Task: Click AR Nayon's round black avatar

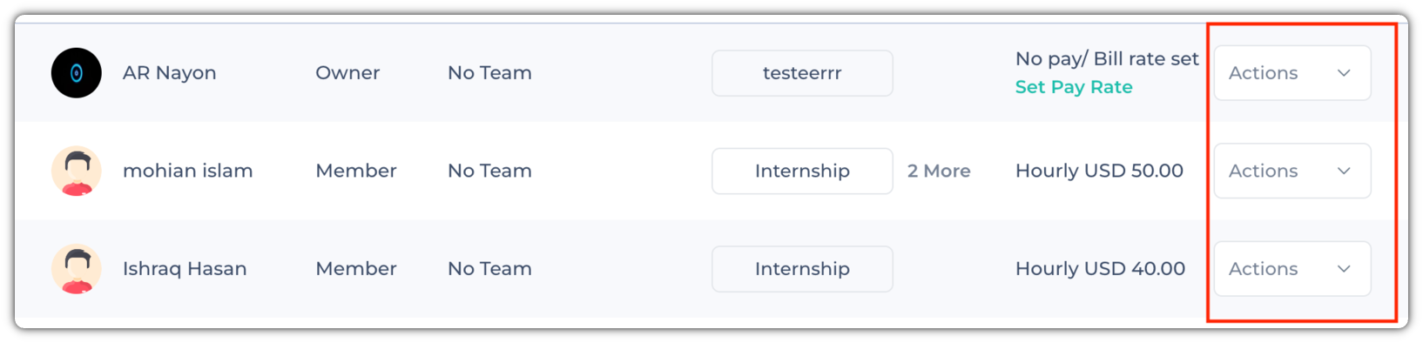Action: click(x=77, y=73)
